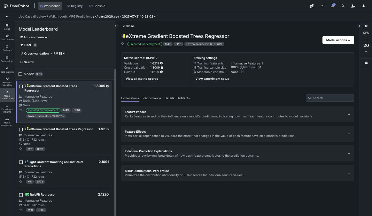Viewport: 372px width, 216px height.
Task: Go to Experiment insights in sidebar
Action: (x=7, y=108)
